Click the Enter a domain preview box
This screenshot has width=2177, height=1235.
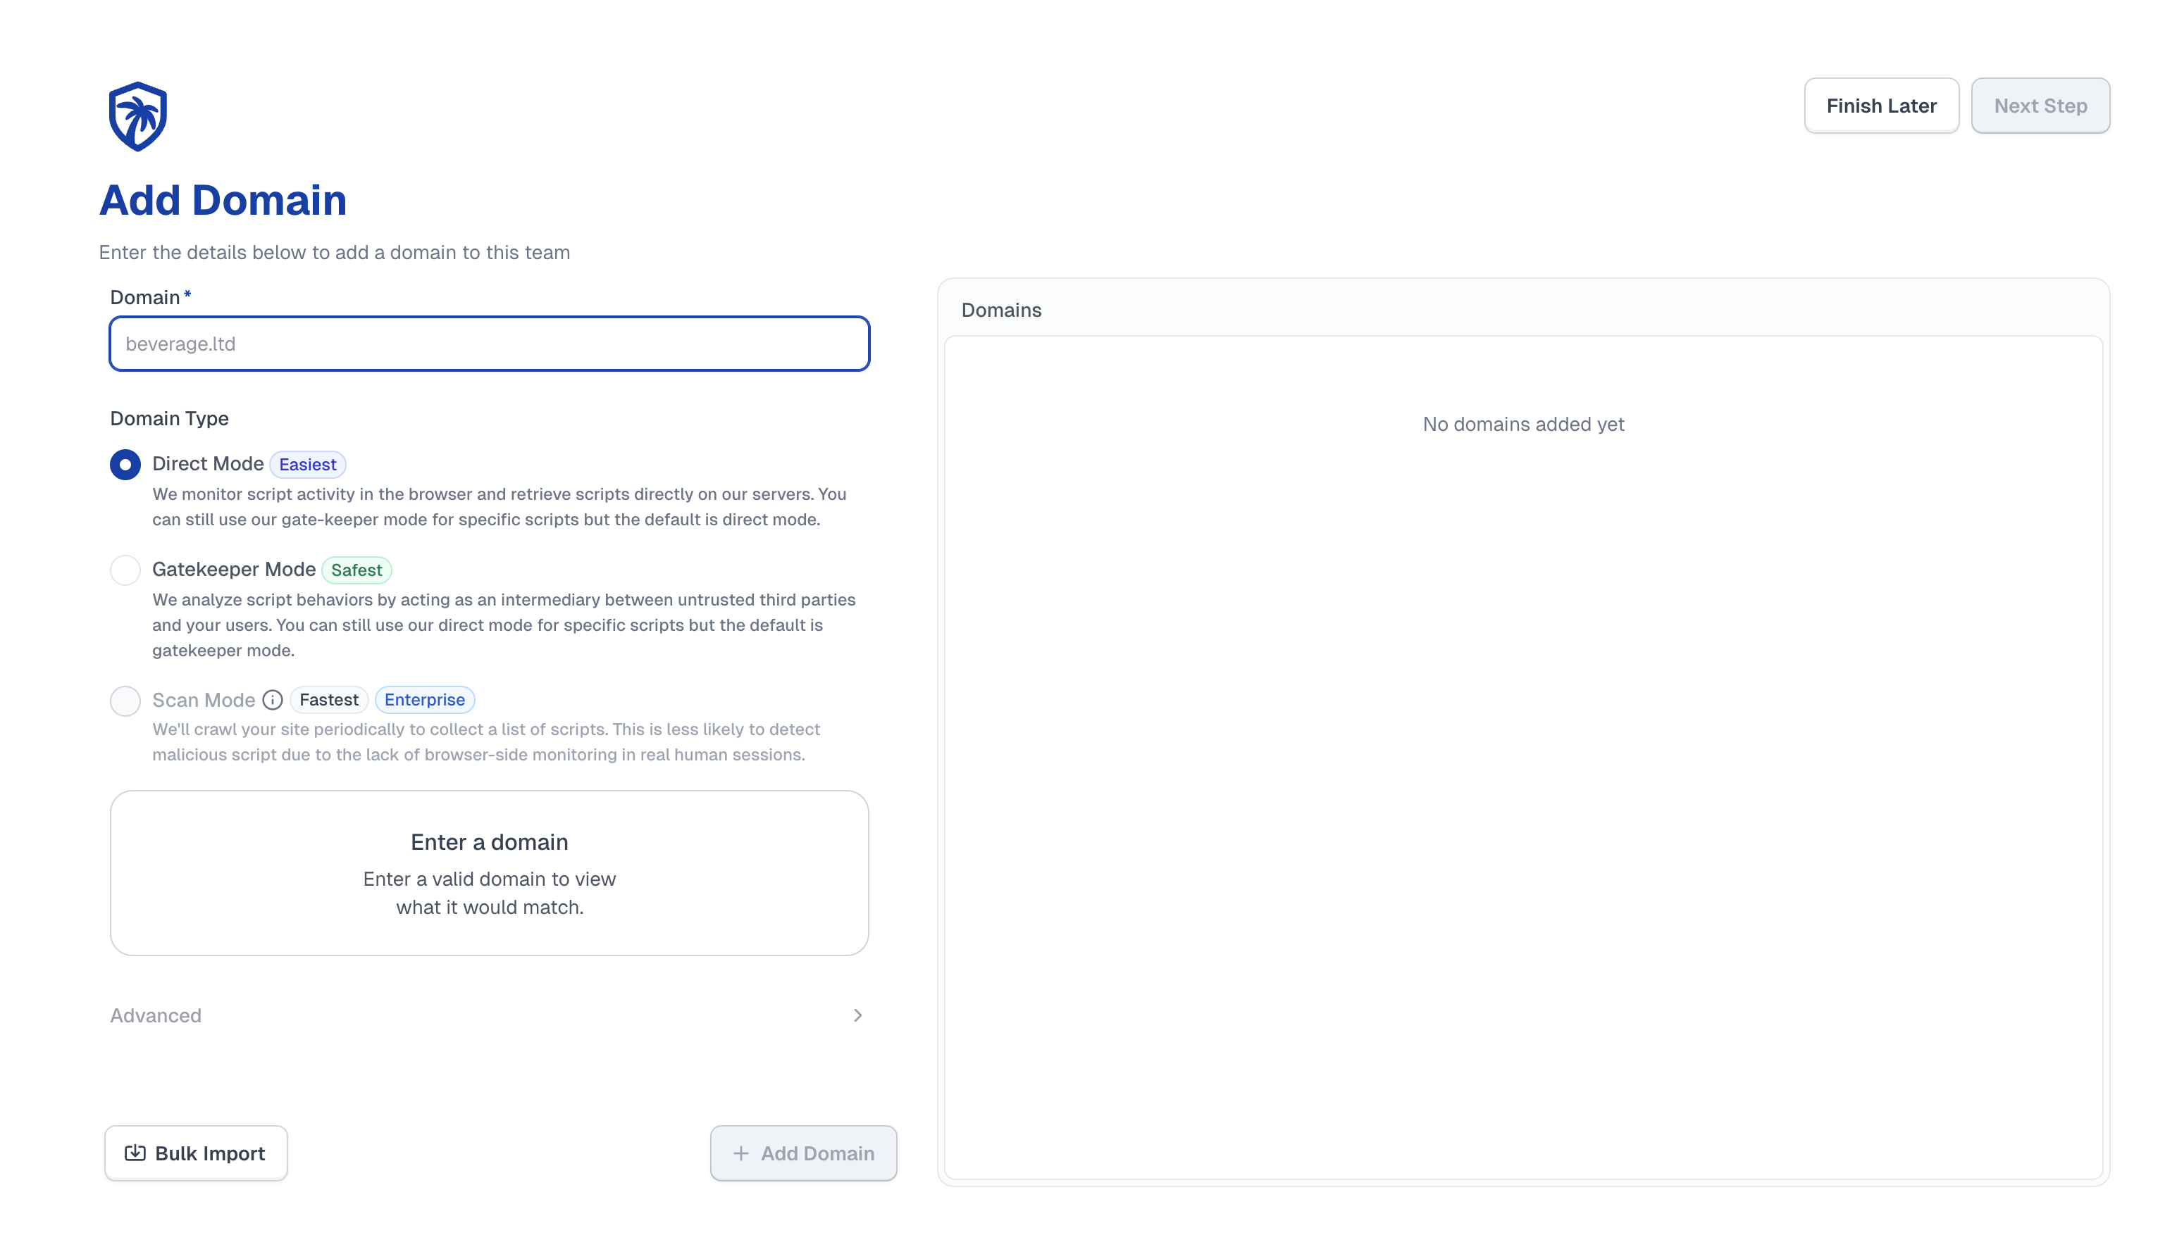coord(489,873)
